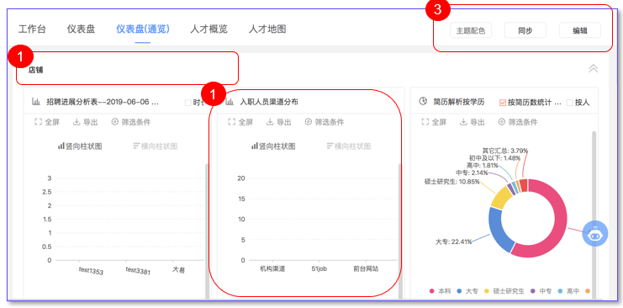Click the 简历解析按学历 card title

pos(459,102)
